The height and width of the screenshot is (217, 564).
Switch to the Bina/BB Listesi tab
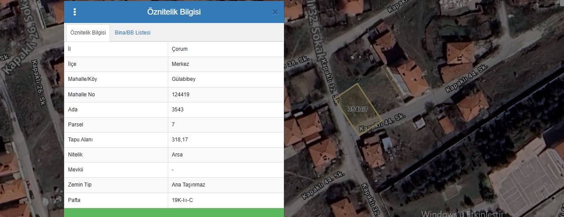tap(132, 33)
